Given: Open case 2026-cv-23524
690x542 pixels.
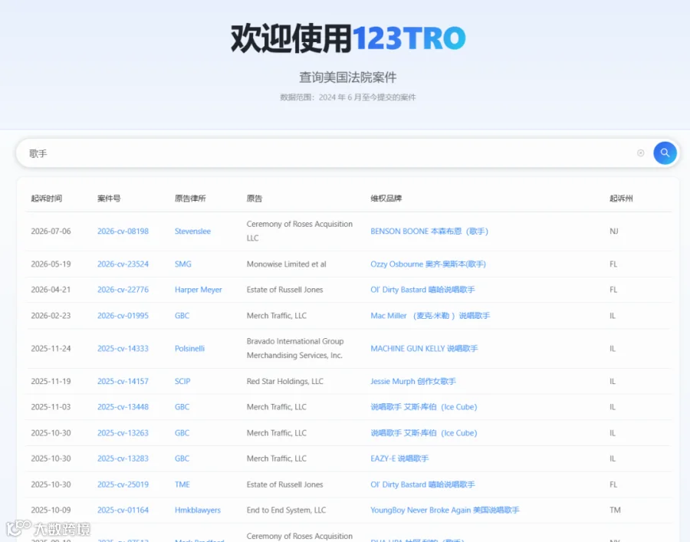Looking at the screenshot, I should coord(123,264).
